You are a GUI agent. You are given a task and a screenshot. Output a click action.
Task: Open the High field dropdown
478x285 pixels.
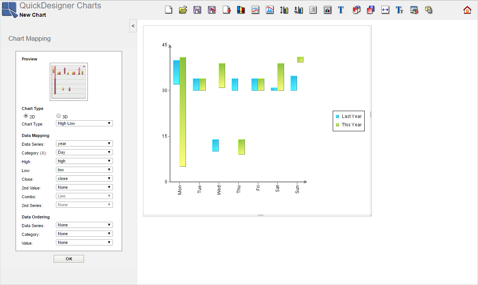tap(84, 161)
